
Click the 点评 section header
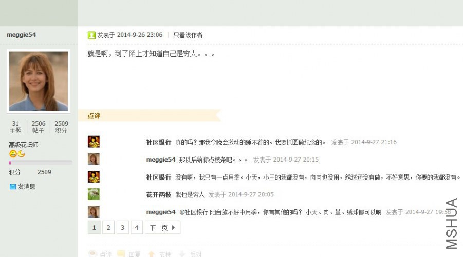click(x=94, y=116)
